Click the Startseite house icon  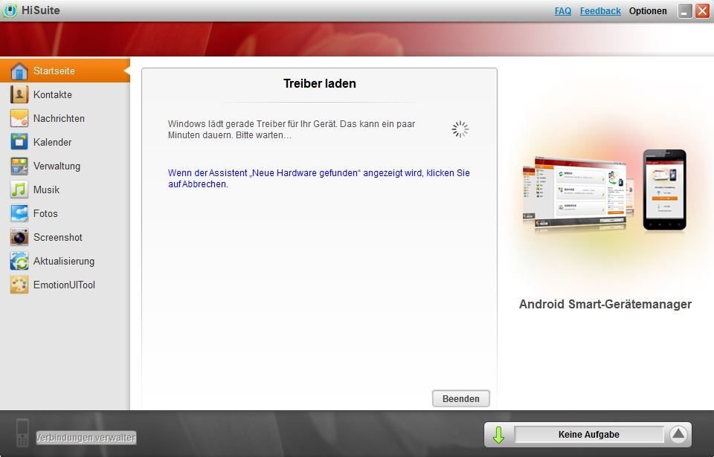pyautogui.click(x=19, y=71)
